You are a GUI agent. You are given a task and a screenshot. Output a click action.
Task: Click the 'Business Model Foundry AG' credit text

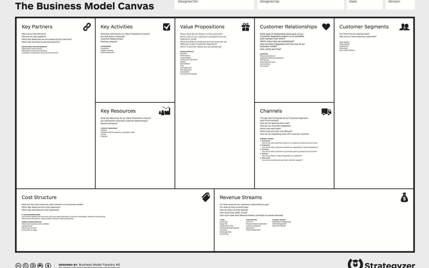99,265
